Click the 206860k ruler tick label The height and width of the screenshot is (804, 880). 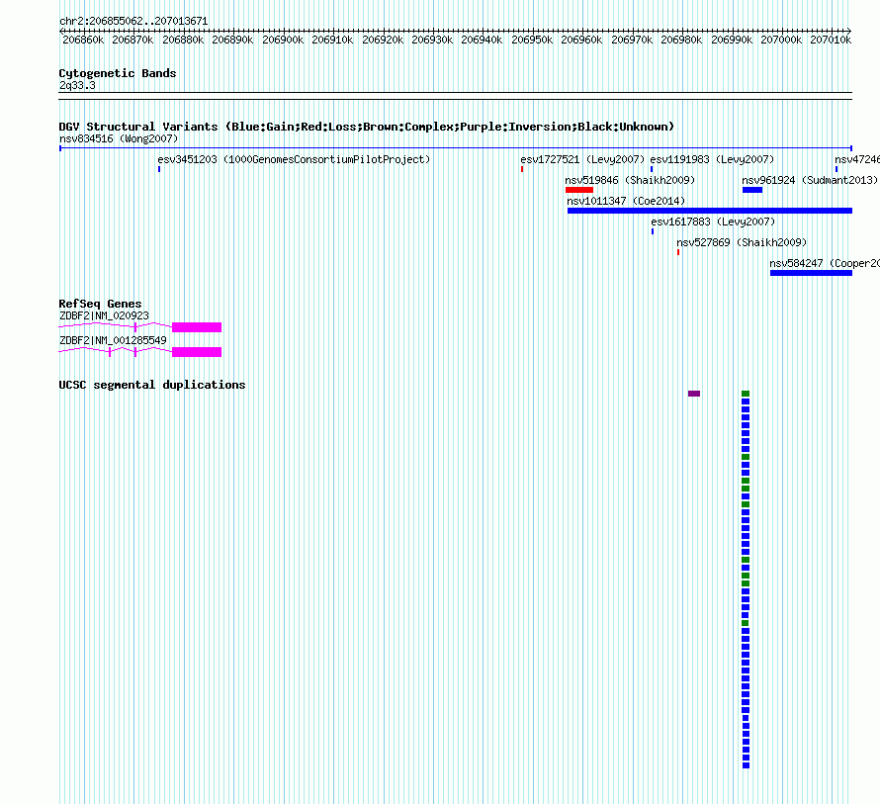[x=83, y=40]
